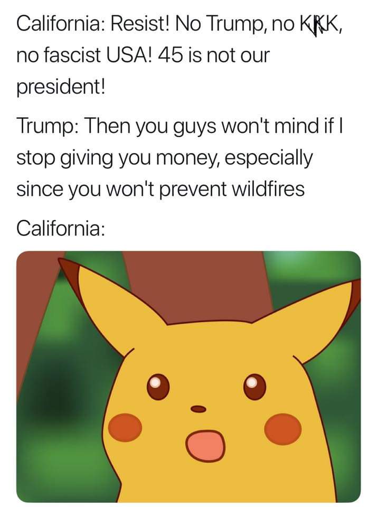Click Pikachu's small nose

(x=198, y=409)
